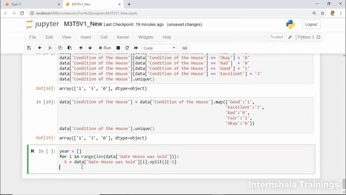Restart the kernel icon
Image resolution: width=346 pixels, height=195 pixels.
pos(127,48)
